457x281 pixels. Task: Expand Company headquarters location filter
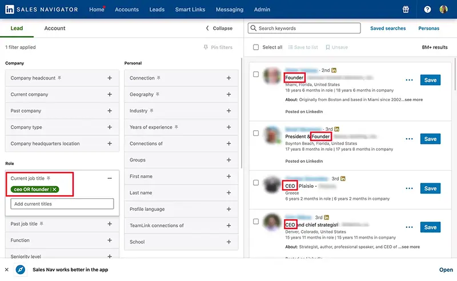(110, 143)
